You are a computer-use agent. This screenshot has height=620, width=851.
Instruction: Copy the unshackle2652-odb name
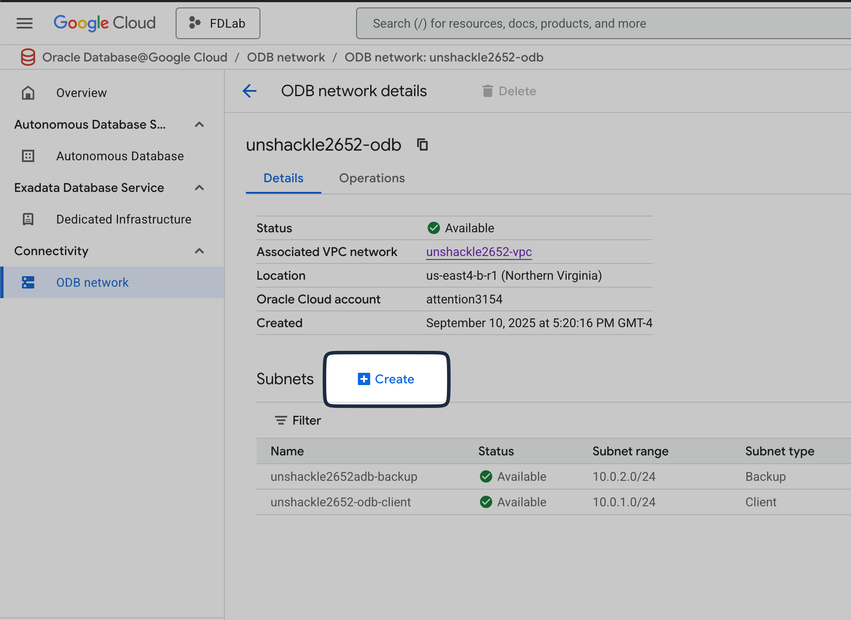[422, 144]
